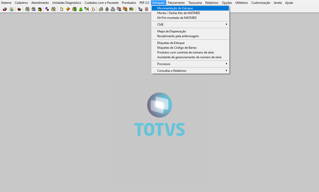Screen dimensions: 319x192
Task: Expand the CME submenu arrow
Action: tap(226, 24)
